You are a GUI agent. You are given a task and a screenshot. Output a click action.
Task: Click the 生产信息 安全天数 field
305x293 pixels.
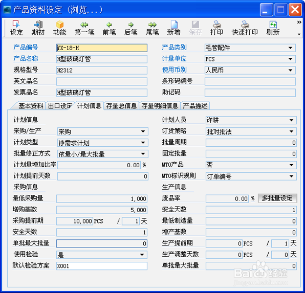coord(251,210)
